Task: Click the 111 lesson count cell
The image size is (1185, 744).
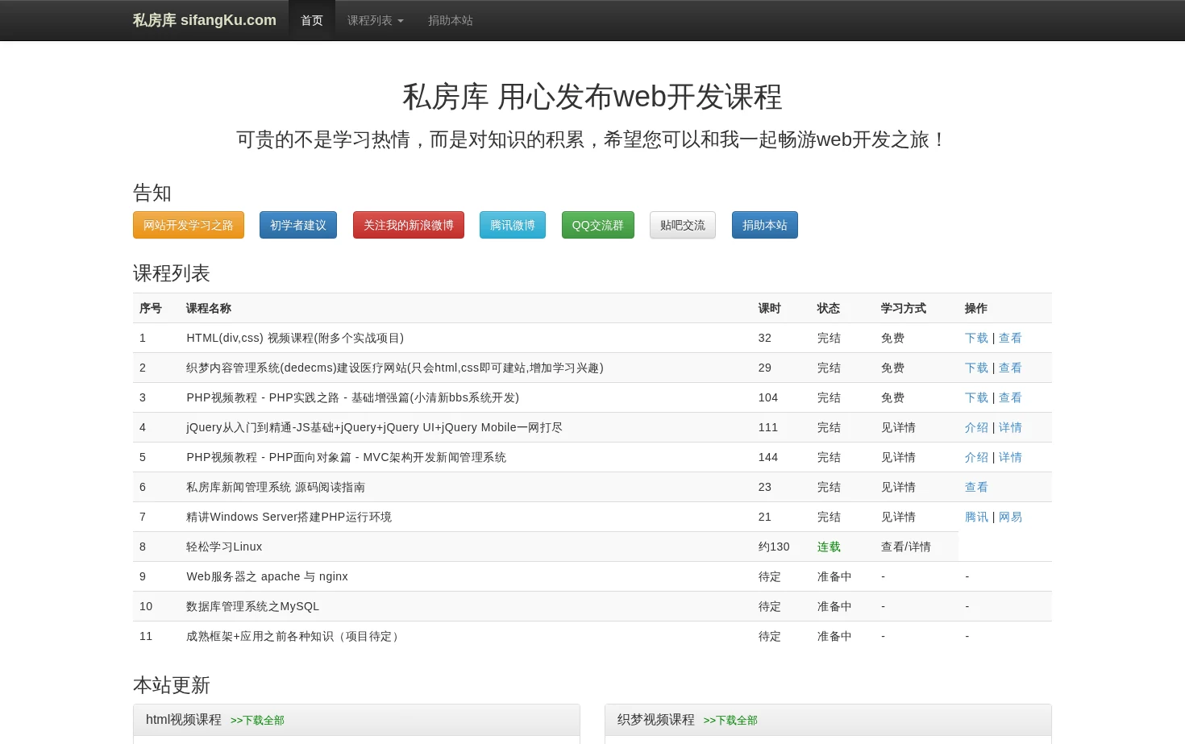Action: 768,427
